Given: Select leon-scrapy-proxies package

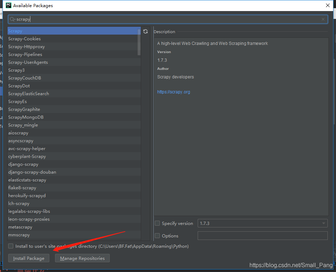Looking at the screenshot, I should pos(74,219).
